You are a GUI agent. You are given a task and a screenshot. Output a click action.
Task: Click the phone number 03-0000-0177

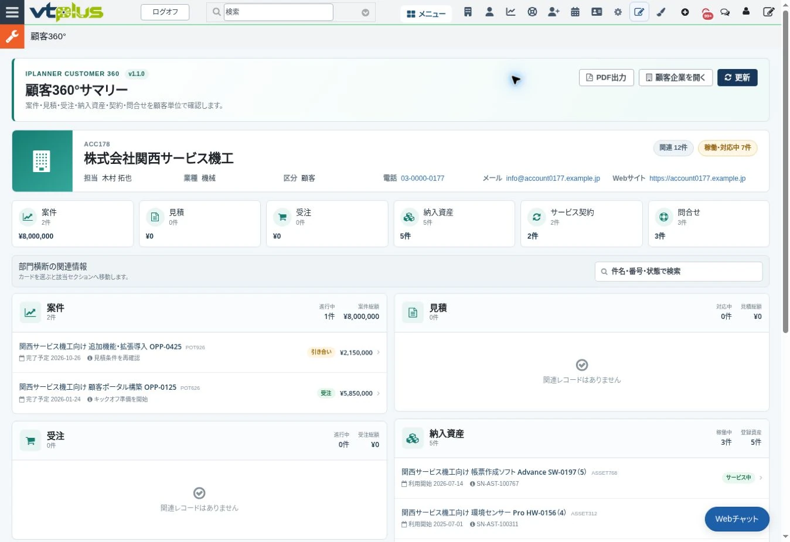[x=423, y=179]
